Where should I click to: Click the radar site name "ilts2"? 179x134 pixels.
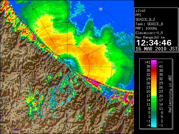(140, 11)
